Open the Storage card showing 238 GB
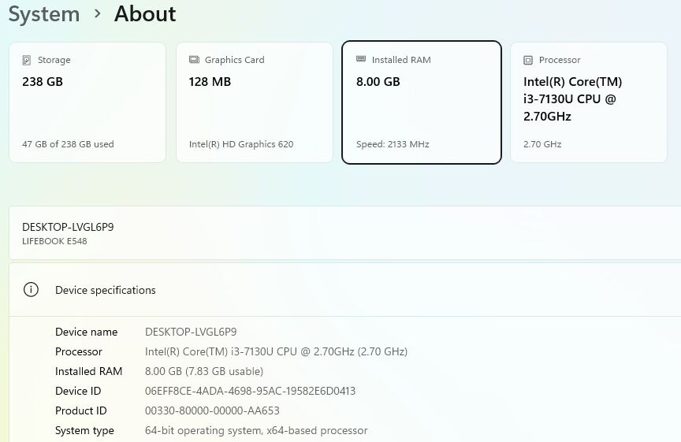The height and width of the screenshot is (442, 681). [x=87, y=102]
